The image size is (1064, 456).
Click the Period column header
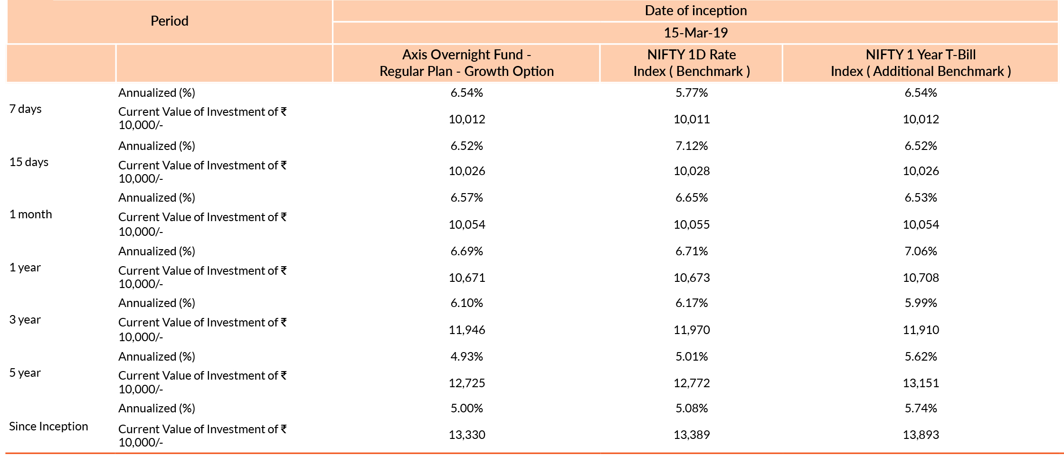coord(169,21)
